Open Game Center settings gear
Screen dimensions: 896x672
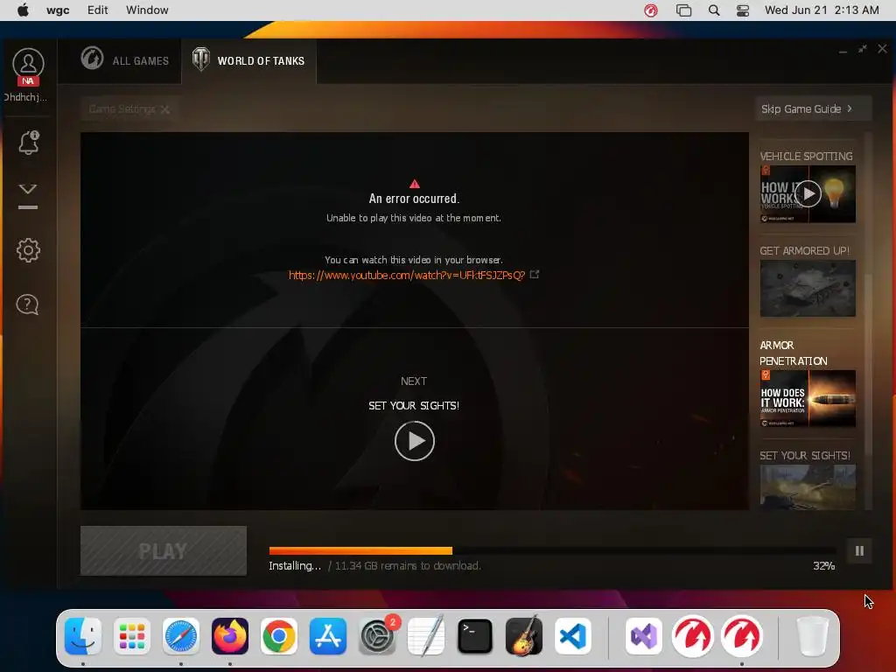[28, 250]
